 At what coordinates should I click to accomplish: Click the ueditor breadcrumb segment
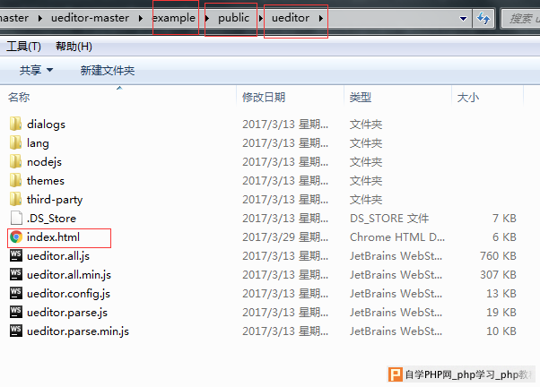tap(291, 18)
